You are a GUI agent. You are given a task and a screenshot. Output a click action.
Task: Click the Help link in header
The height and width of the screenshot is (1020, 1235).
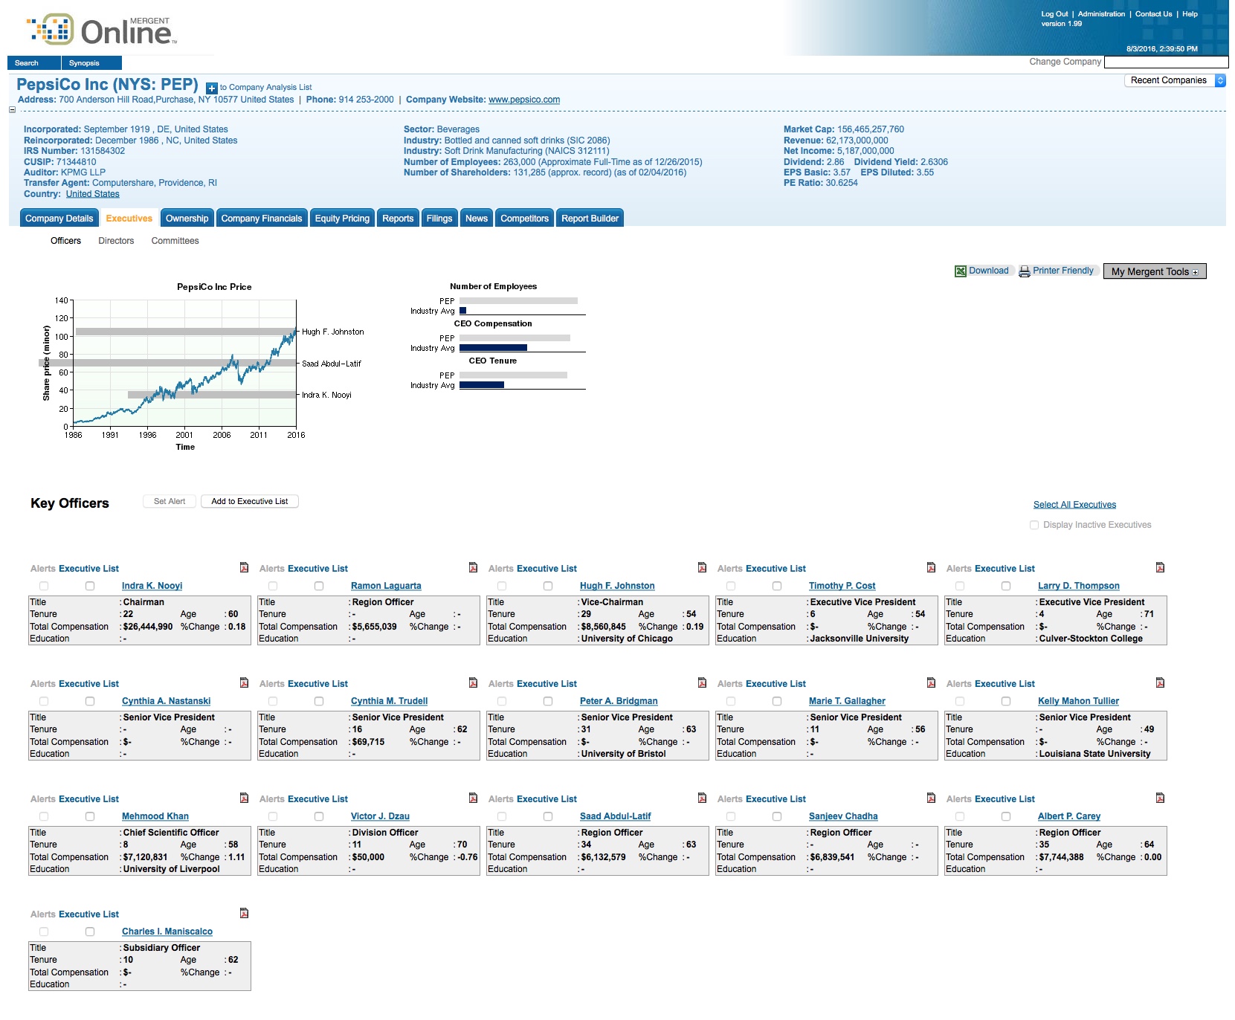coord(1190,14)
